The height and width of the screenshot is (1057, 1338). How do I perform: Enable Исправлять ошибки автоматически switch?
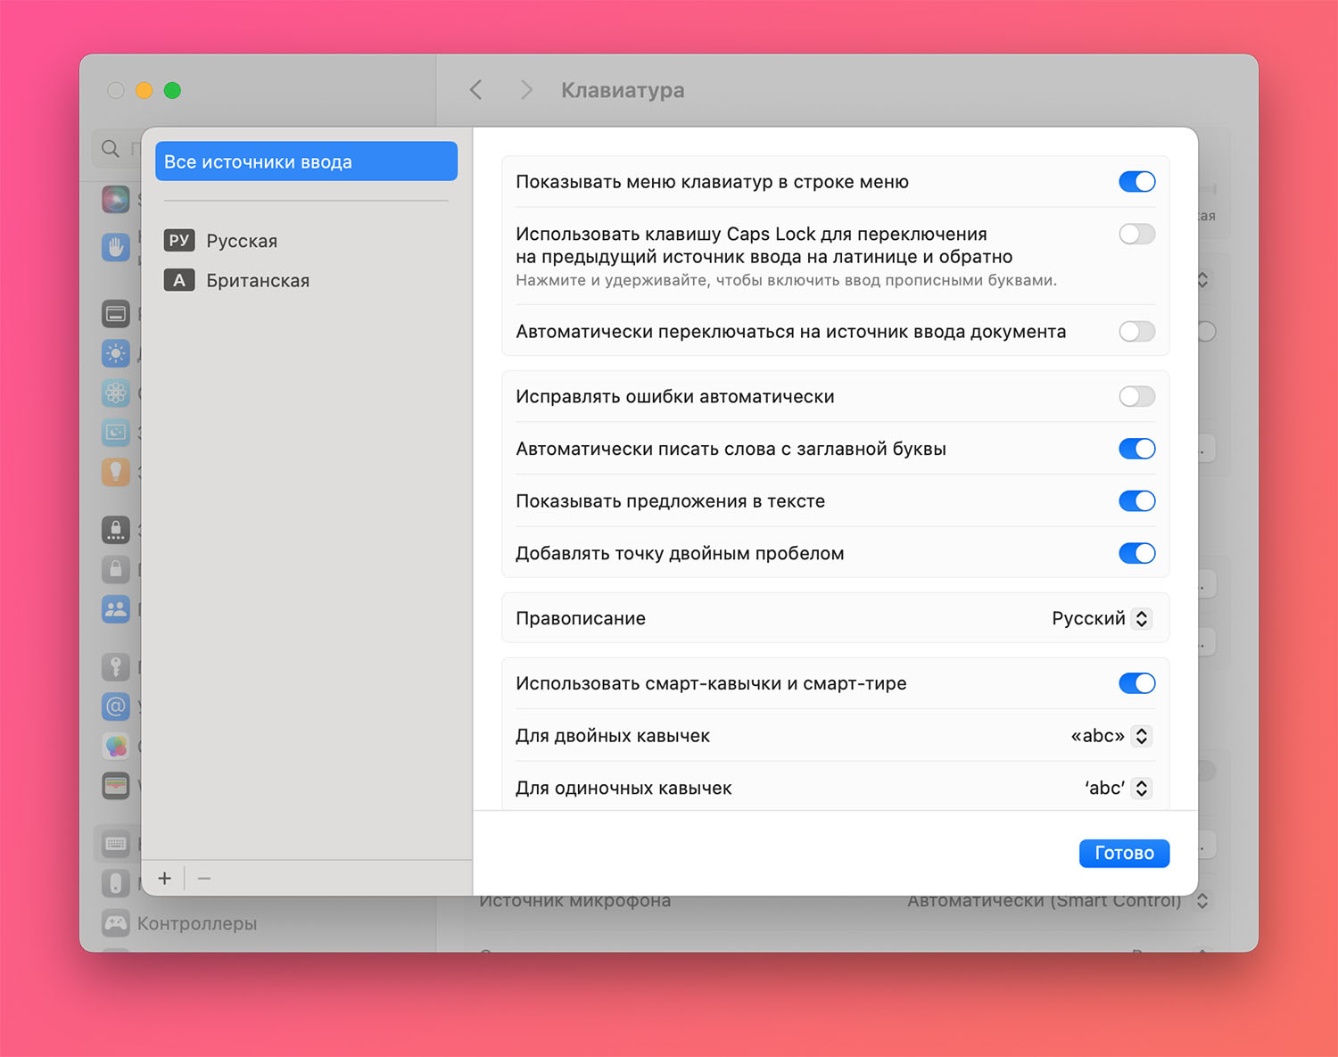(x=1137, y=397)
